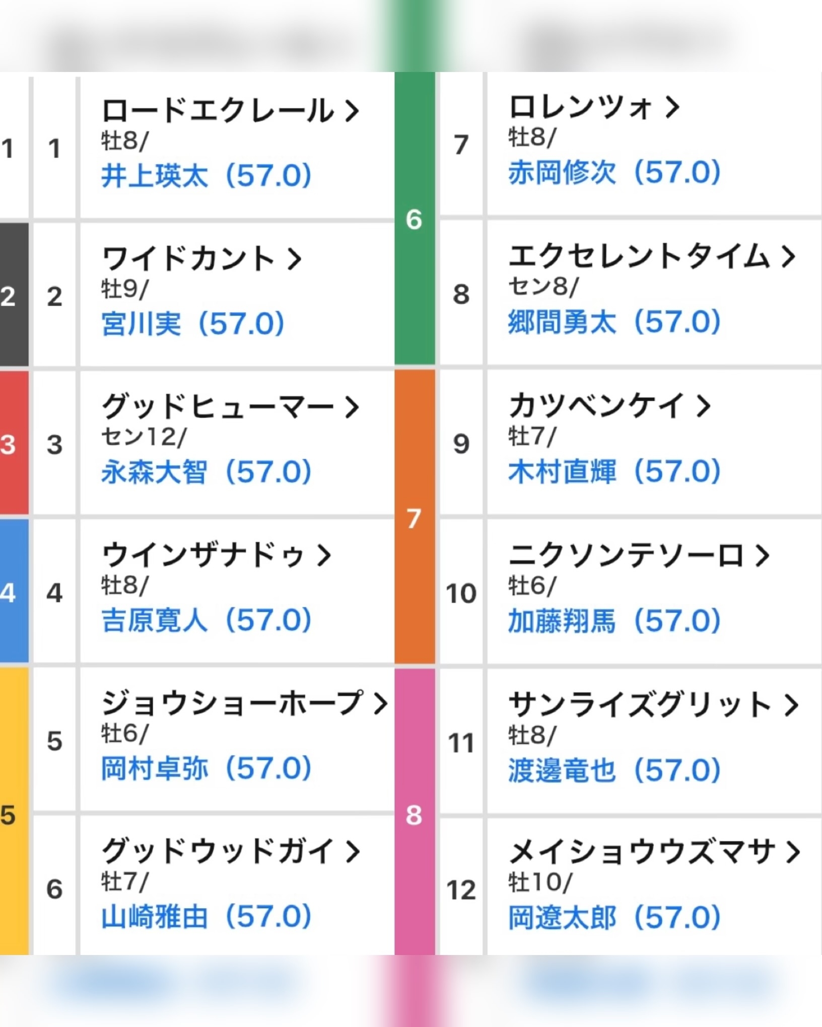Open the chevron after ウインザナドゥ
The width and height of the screenshot is (822, 1027).
[324, 555]
